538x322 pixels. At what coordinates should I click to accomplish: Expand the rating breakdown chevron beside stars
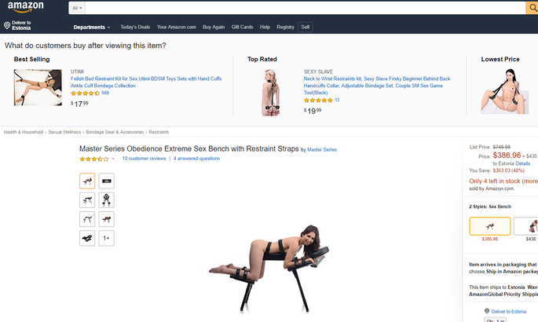113,159
